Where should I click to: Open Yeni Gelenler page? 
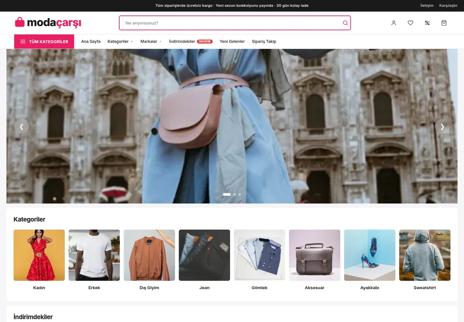click(232, 41)
